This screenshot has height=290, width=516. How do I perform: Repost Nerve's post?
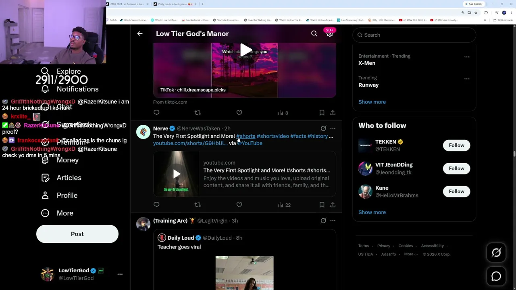(x=198, y=205)
